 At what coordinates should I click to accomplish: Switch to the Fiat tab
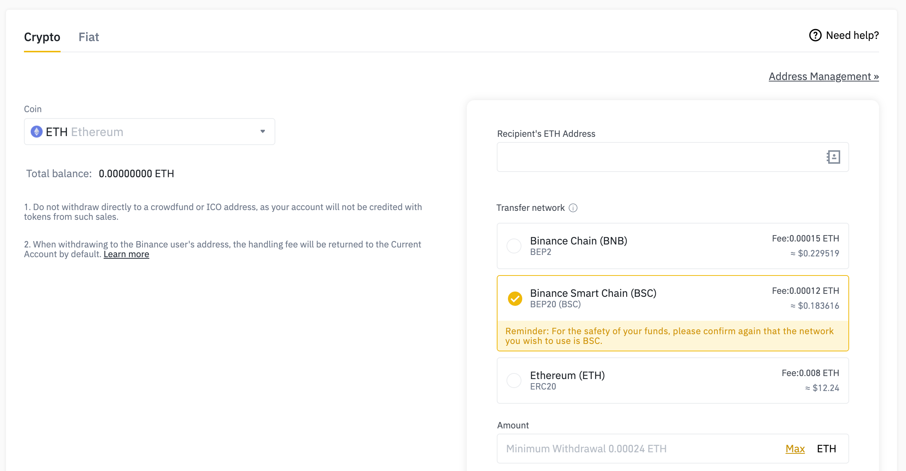coord(89,37)
